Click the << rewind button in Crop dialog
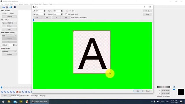The image size is (185, 104). click(x=37, y=17)
